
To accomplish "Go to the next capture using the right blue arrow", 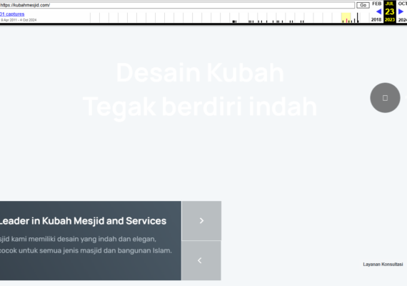I will (401, 11).
